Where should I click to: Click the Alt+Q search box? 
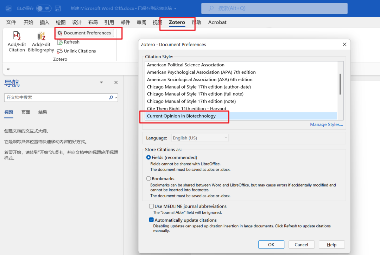(274, 8)
